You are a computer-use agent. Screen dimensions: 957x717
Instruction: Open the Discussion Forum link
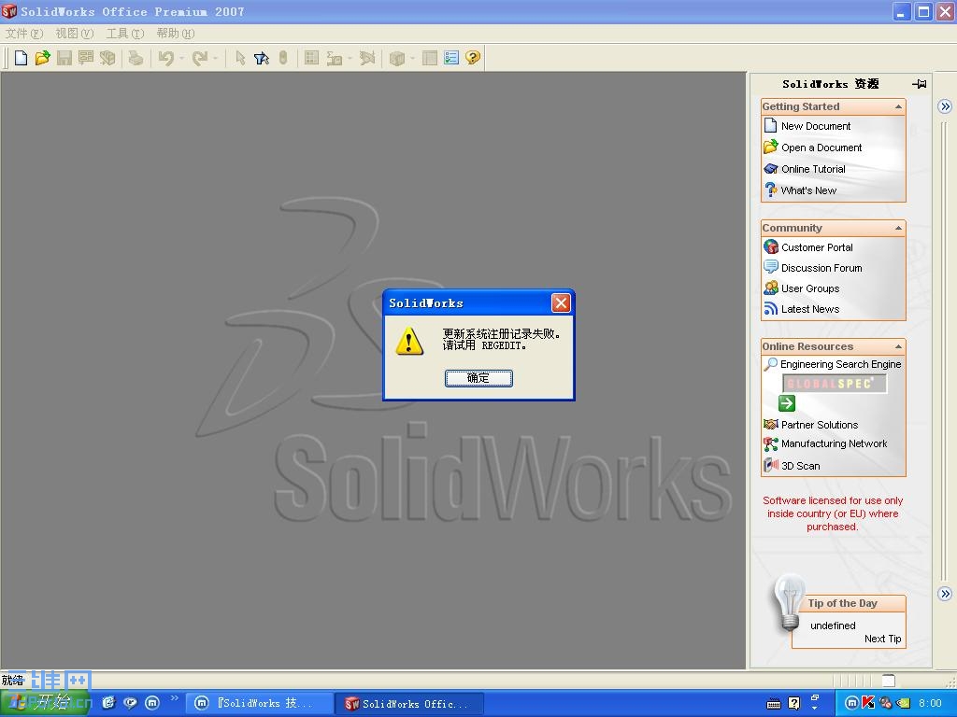tap(821, 268)
